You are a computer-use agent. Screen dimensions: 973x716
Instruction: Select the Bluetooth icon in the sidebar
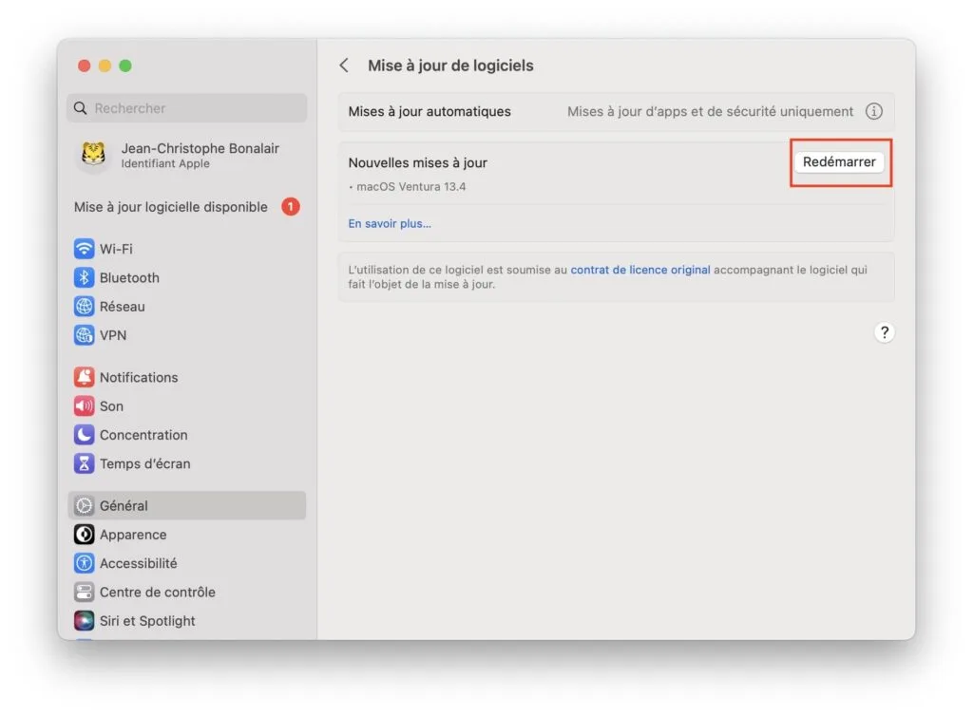point(85,277)
